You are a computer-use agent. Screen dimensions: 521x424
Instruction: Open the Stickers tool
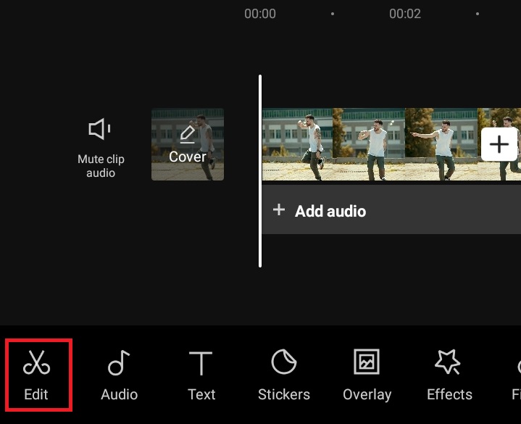tap(284, 375)
